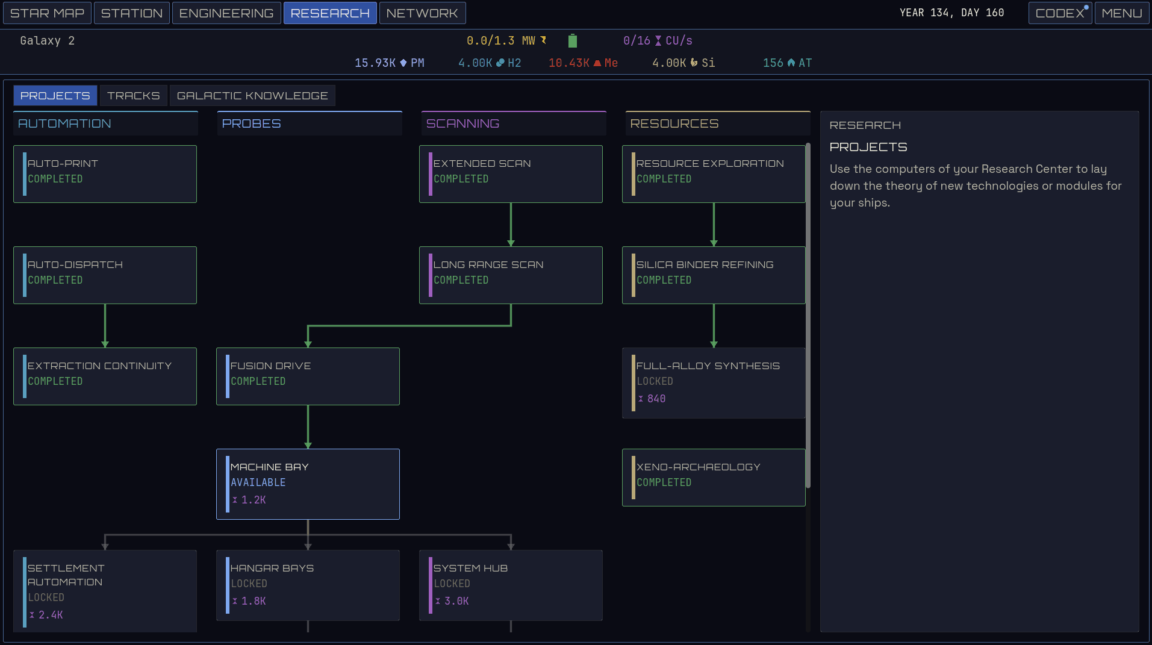Select the Auto-Print project card
The height and width of the screenshot is (645, 1152).
coord(105,174)
